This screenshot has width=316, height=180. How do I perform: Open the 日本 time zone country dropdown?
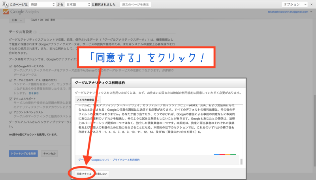[x=17, y=20]
